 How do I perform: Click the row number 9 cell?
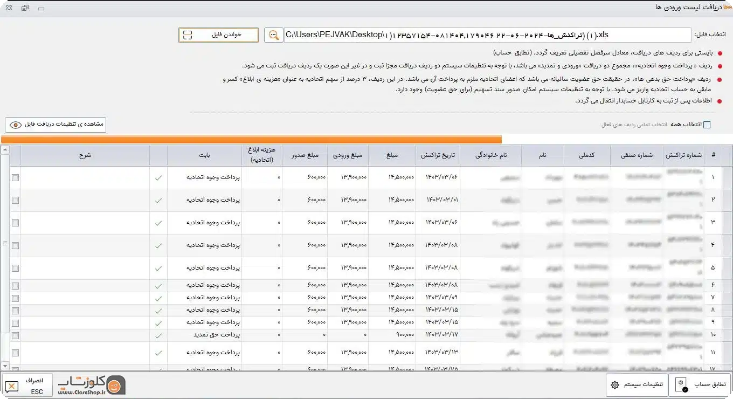713,322
